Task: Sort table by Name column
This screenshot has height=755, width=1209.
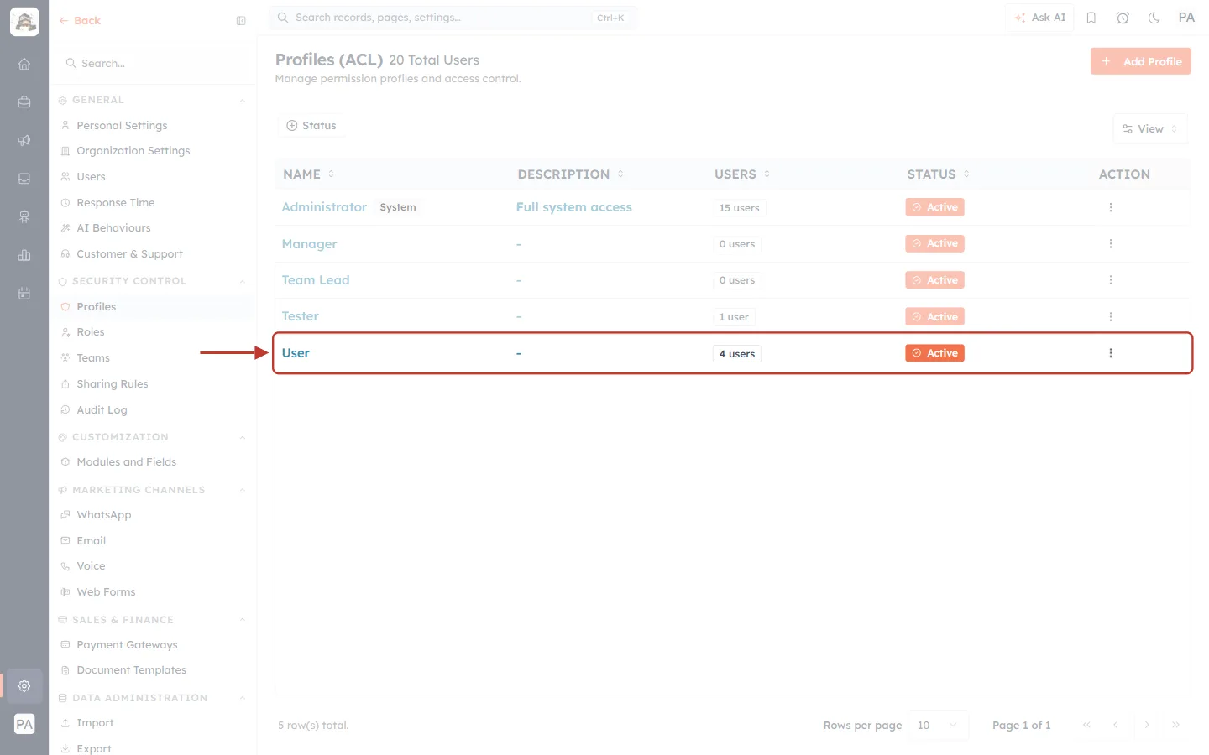Action: click(309, 174)
